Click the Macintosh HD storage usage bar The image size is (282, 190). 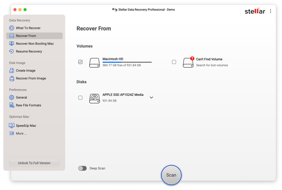(127, 62)
